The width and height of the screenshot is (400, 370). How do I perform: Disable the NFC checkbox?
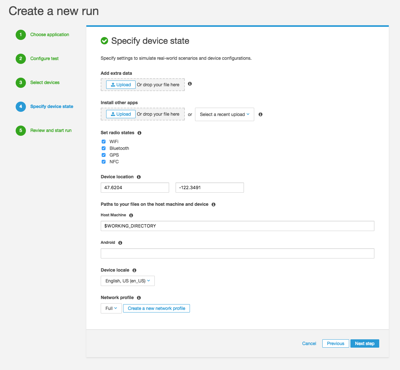point(104,162)
